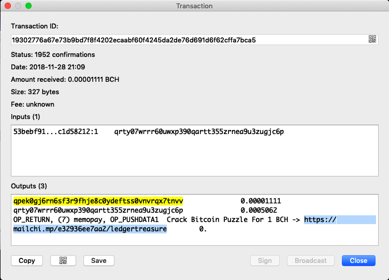Click the green window zoom button
This screenshot has height=280, width=389.
pyautogui.click(x=28, y=6)
